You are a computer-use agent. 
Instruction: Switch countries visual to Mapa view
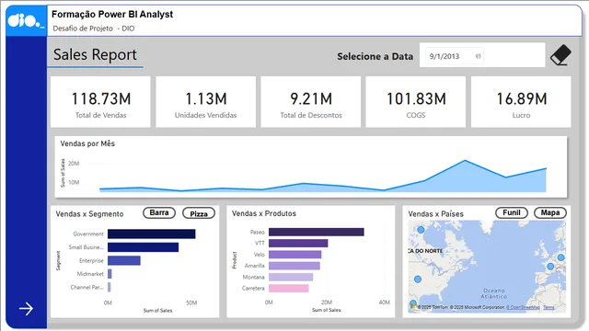point(550,212)
